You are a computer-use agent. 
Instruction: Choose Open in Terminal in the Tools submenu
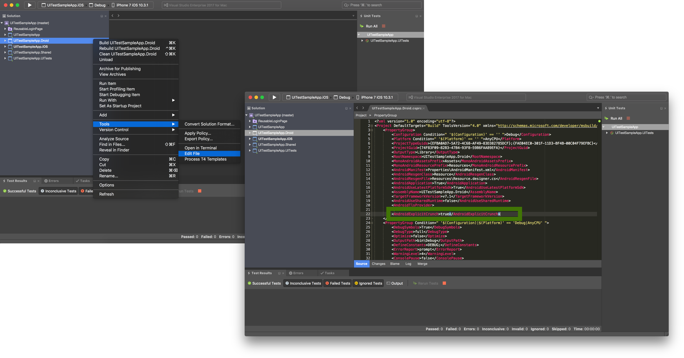209,148
